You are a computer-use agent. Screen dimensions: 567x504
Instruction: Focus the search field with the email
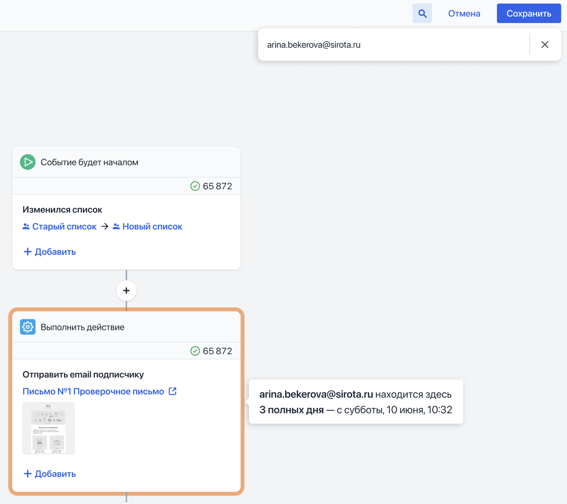click(x=393, y=45)
